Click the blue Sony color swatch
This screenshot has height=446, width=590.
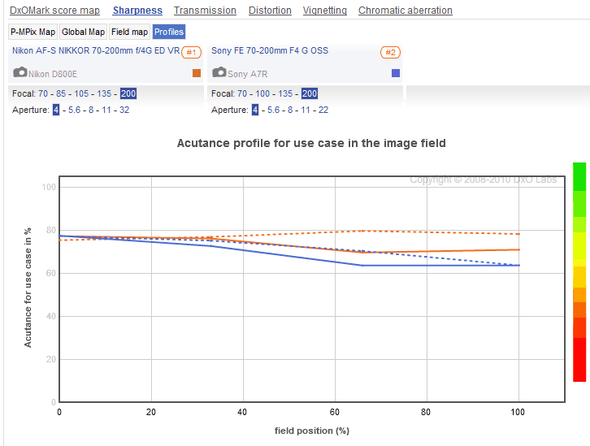396,73
